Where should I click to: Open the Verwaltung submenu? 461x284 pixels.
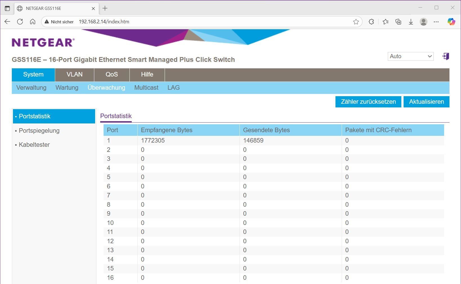[31, 88]
